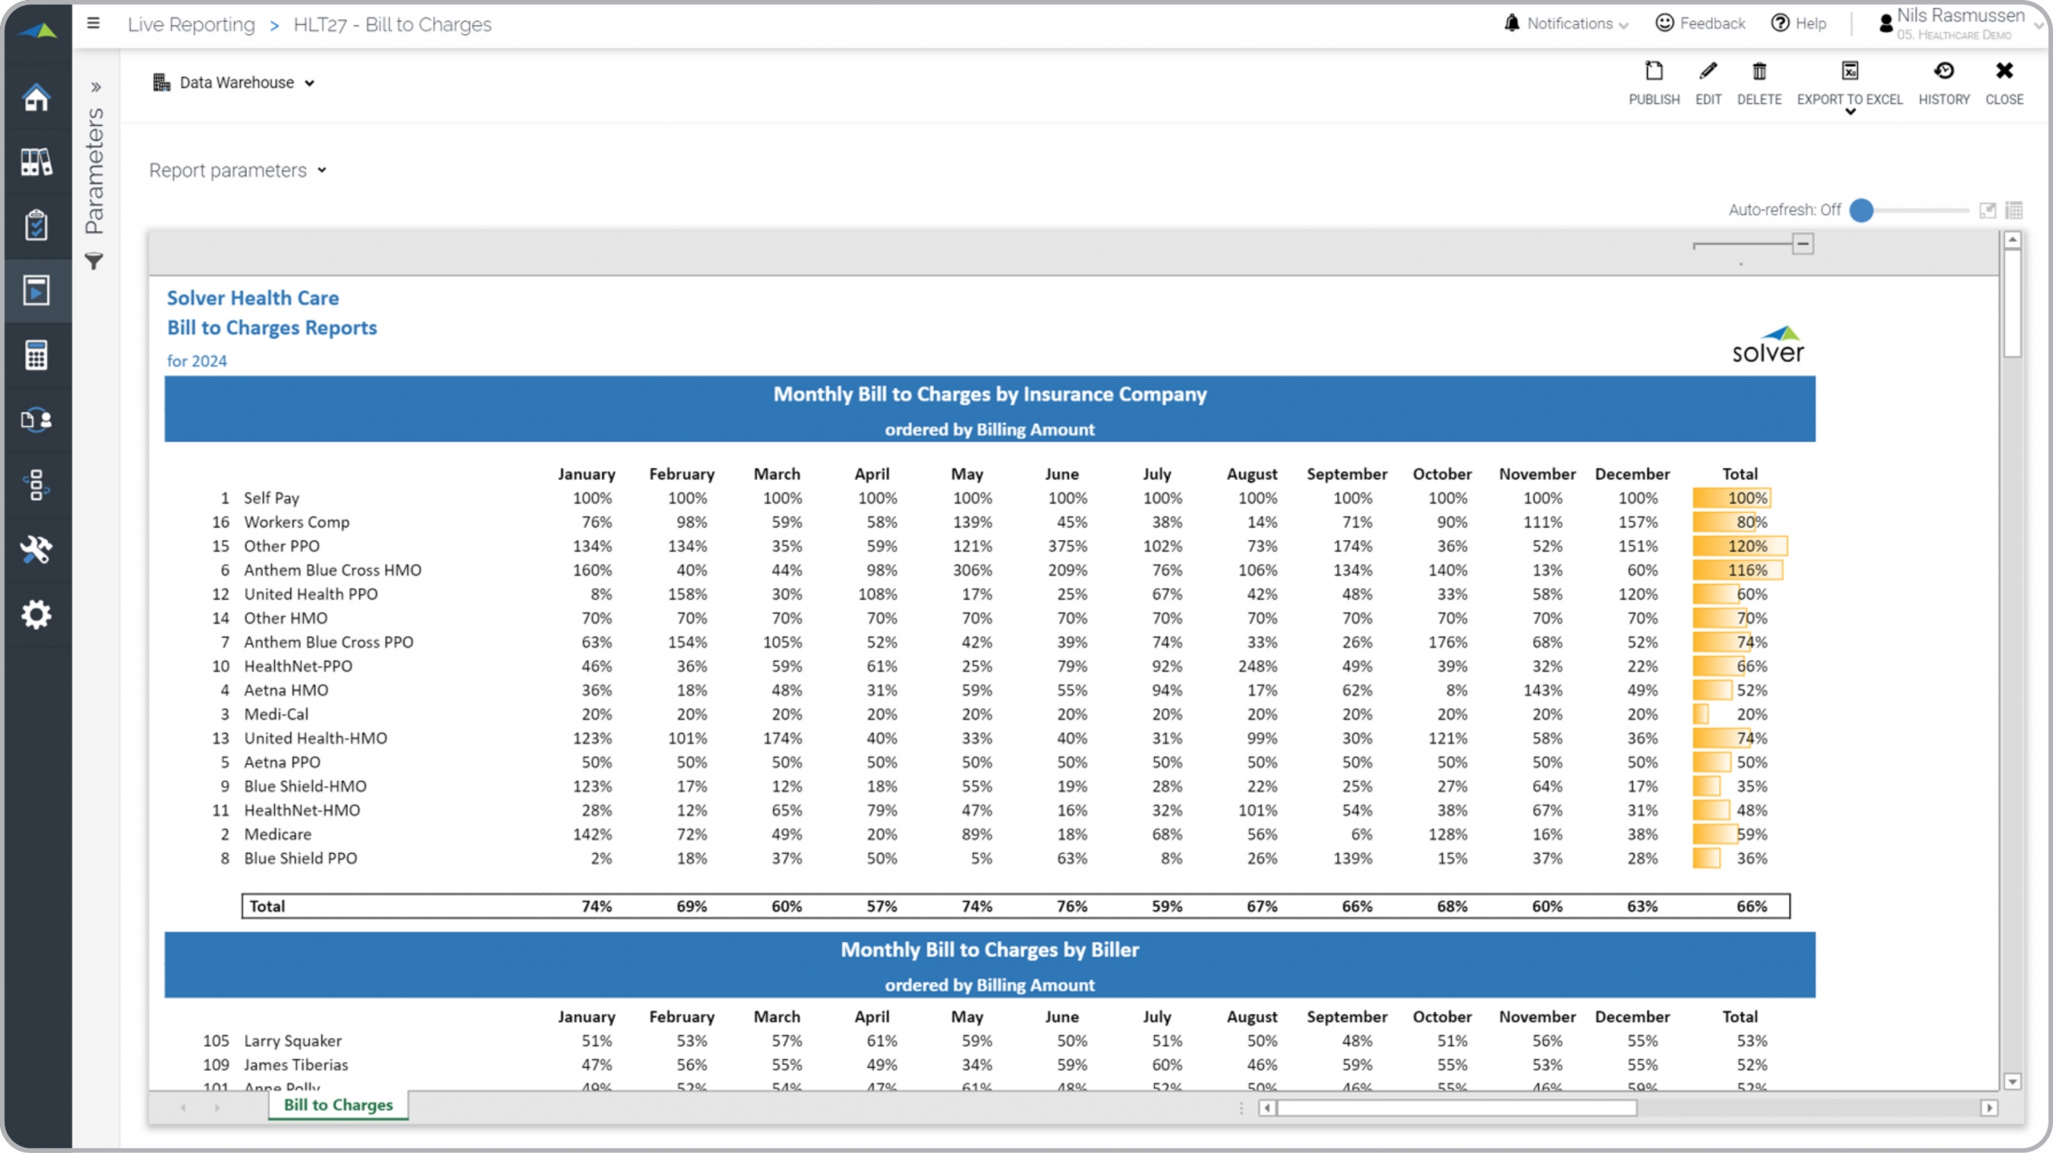Click the Delete trash icon
Viewport: 2053px width, 1153px height.
pyautogui.click(x=1759, y=71)
